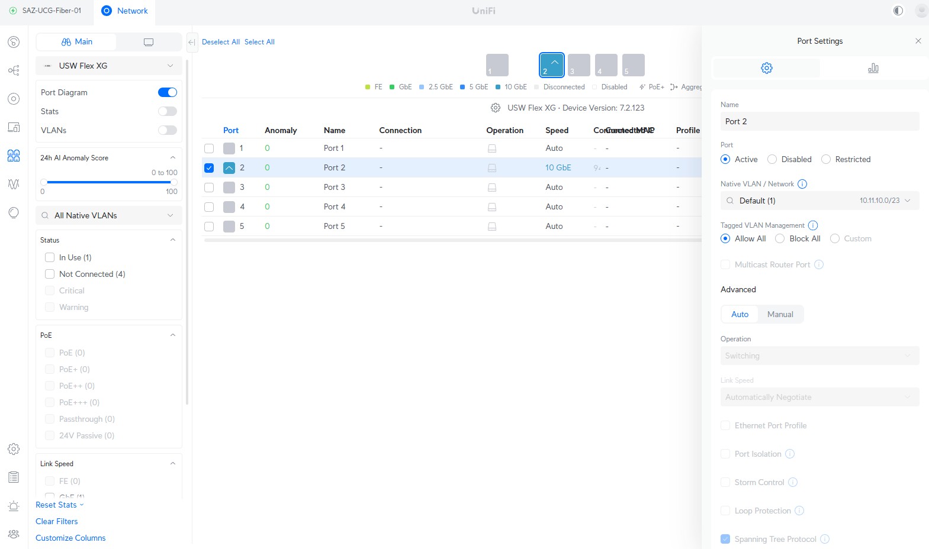
Task: Click the Settings gear in left sidebar
Action: [x=14, y=449]
